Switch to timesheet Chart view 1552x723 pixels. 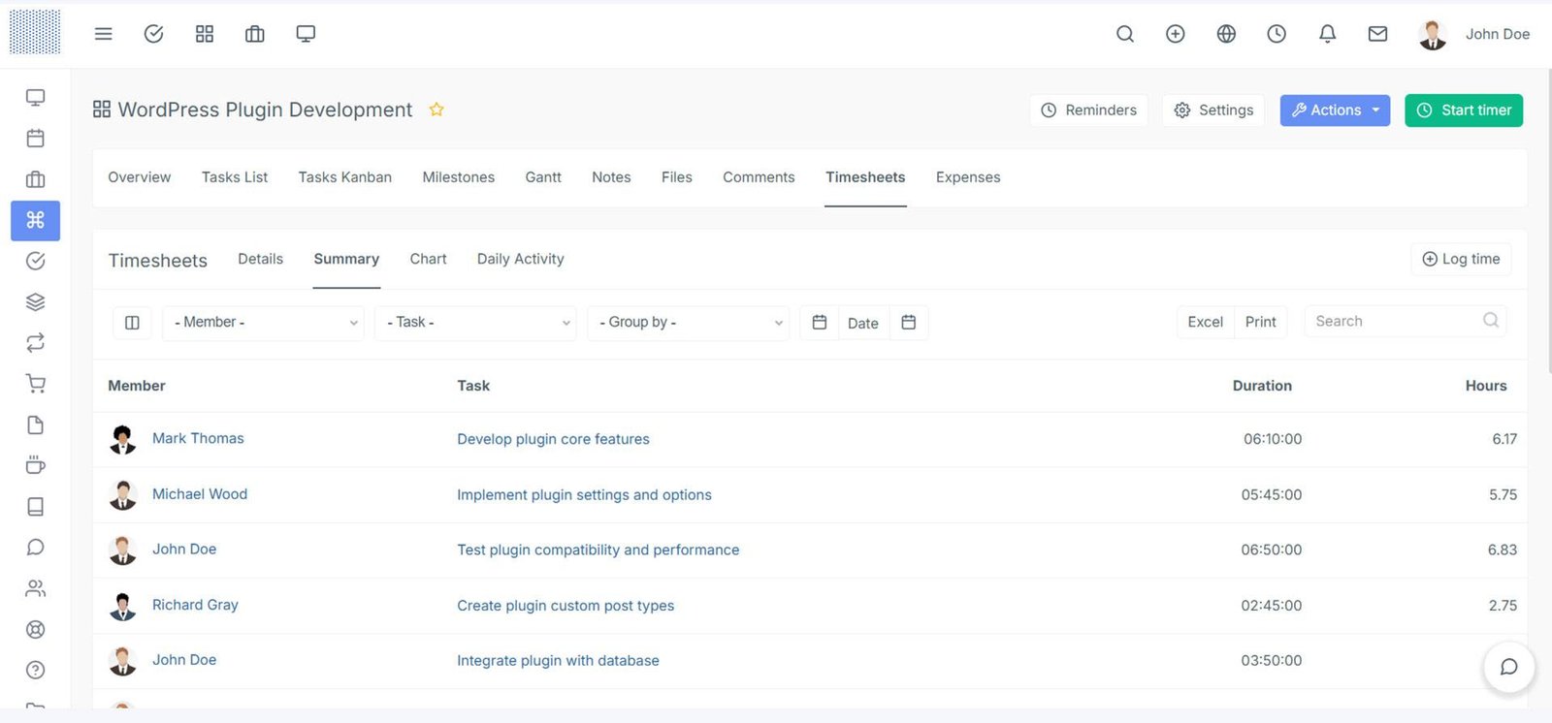click(x=428, y=259)
